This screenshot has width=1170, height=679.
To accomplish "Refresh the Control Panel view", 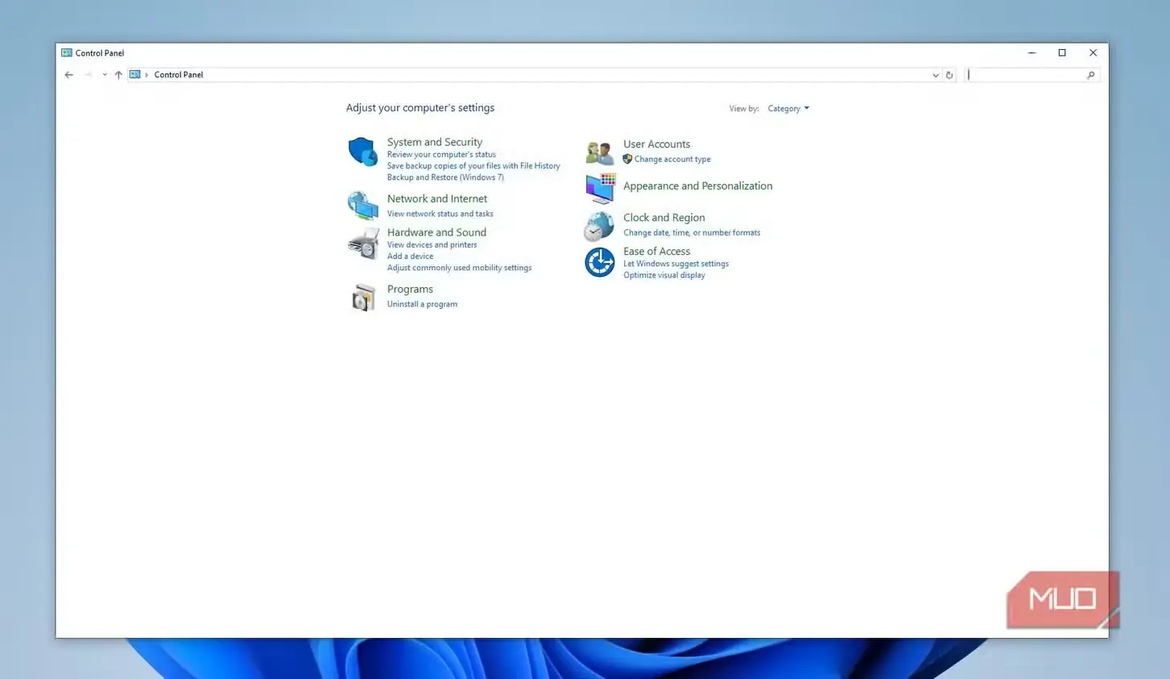I will (x=949, y=75).
